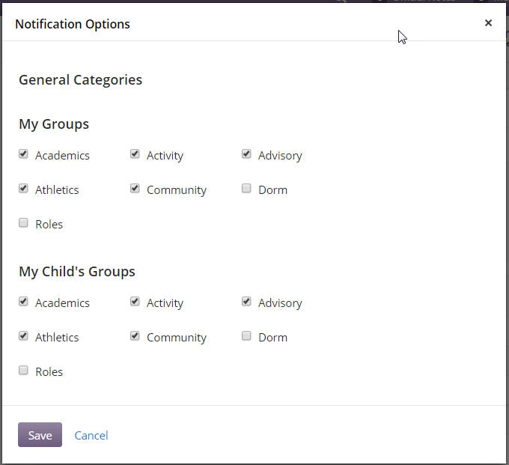This screenshot has height=465, width=509.
Task: Uncheck Advisory under My Child's Groups
Action: tap(246, 302)
